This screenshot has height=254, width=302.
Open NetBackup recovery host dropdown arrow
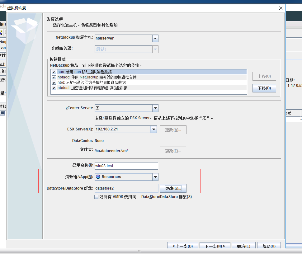[x=155, y=38]
